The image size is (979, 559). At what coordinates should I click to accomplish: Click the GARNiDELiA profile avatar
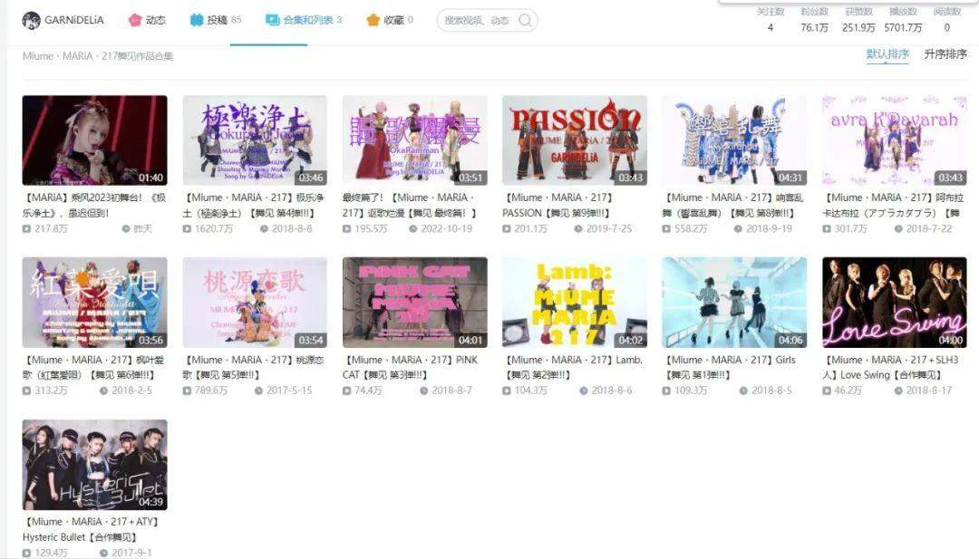31,20
